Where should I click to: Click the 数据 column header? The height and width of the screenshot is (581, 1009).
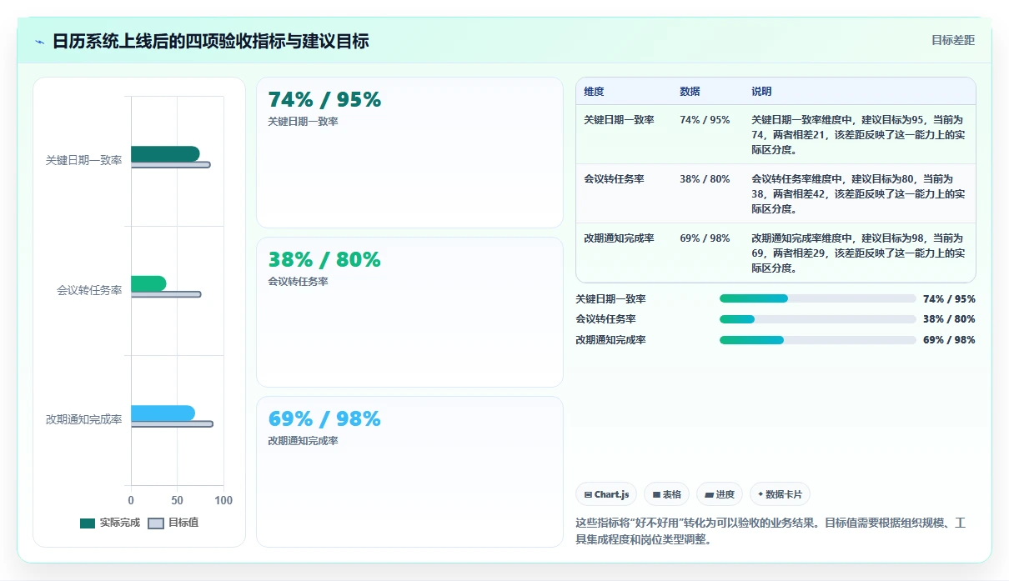690,92
